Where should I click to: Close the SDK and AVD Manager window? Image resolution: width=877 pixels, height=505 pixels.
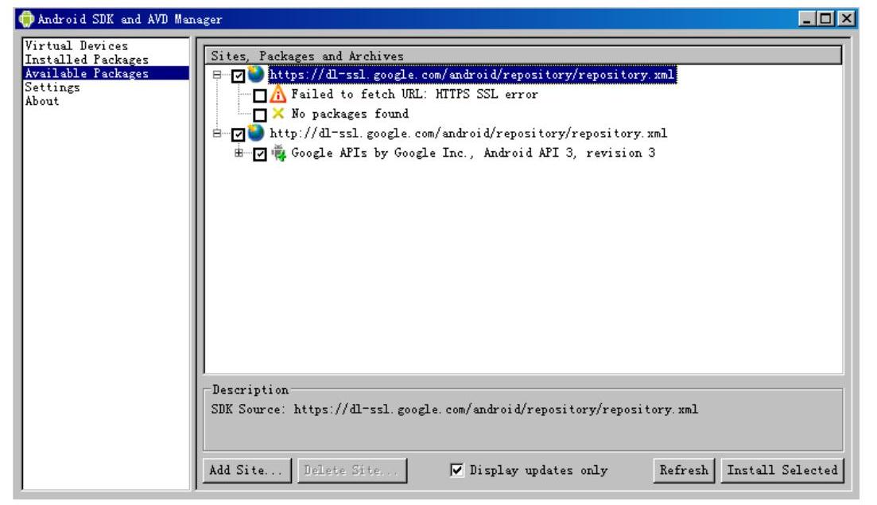pos(847,19)
